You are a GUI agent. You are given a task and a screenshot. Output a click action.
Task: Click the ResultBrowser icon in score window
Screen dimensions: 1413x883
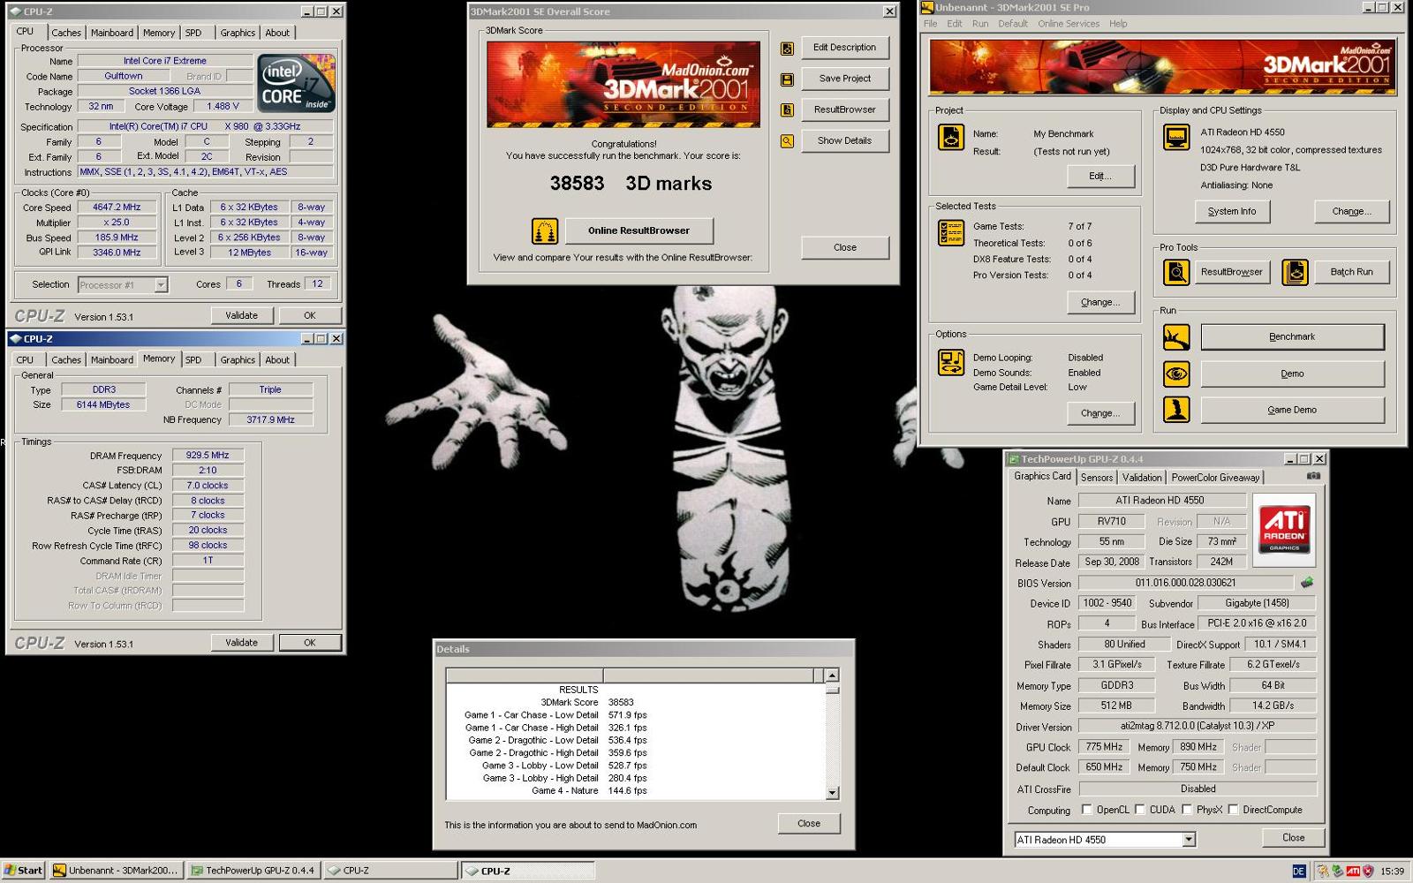[x=787, y=110]
